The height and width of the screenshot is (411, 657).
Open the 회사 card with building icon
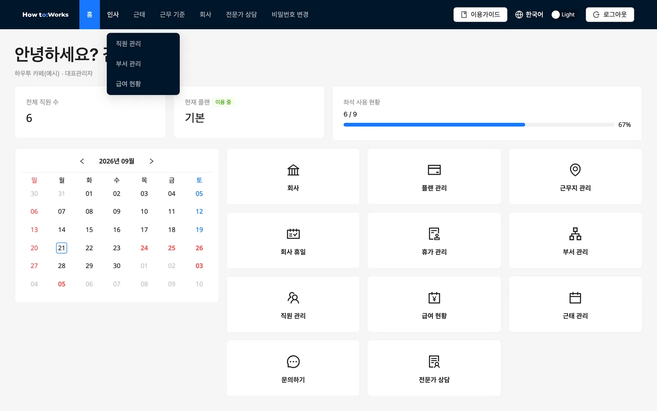coord(293,176)
